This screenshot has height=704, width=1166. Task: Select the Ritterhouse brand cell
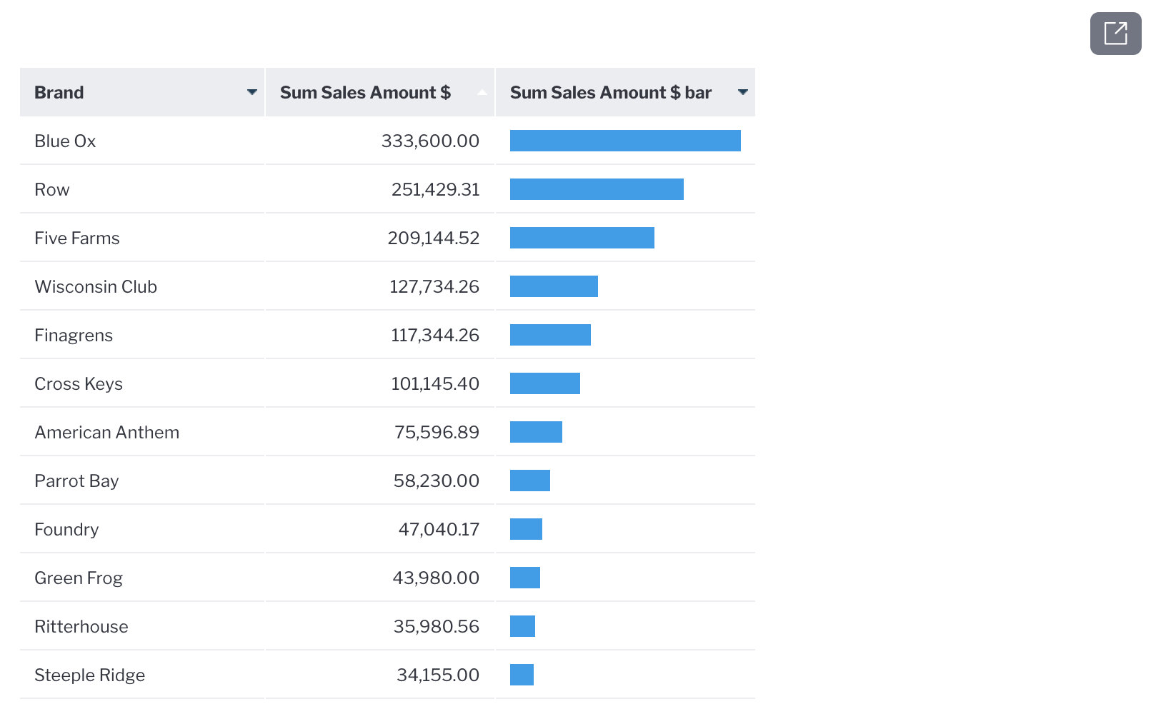(x=142, y=626)
